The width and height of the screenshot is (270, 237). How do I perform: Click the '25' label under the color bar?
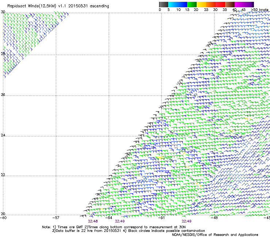click(206, 10)
